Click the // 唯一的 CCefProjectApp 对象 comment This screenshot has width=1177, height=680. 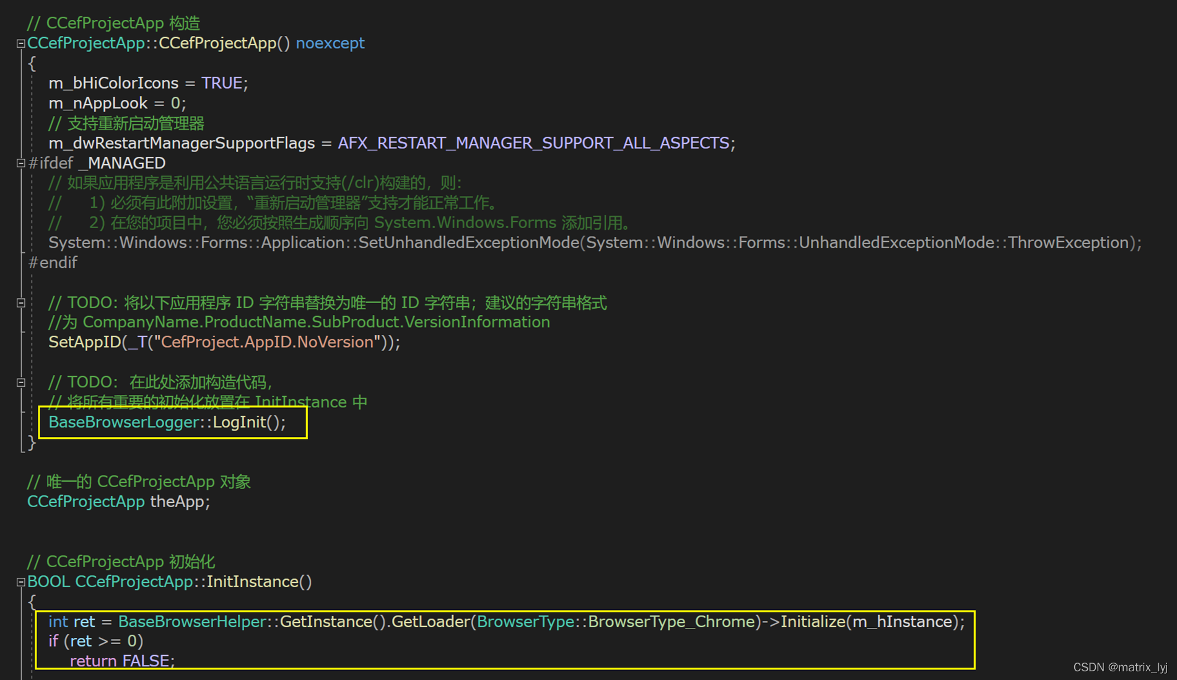(139, 482)
